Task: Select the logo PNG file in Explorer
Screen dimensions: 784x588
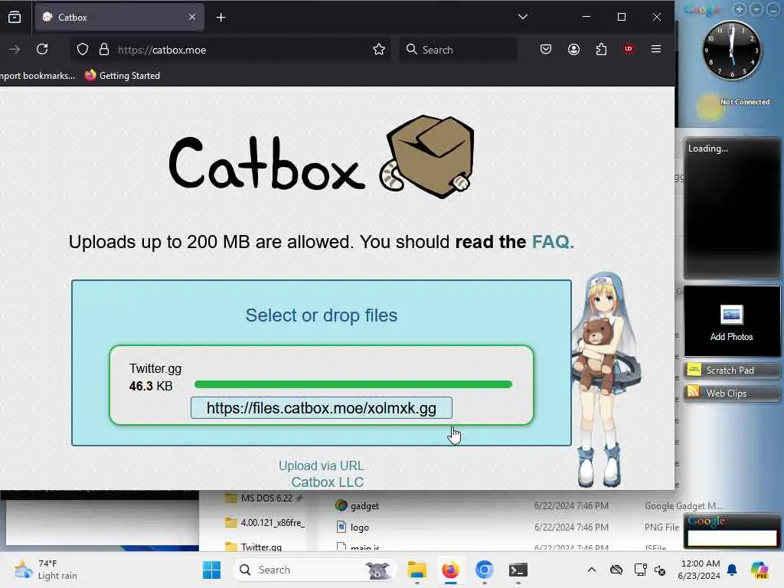Action: point(352,527)
